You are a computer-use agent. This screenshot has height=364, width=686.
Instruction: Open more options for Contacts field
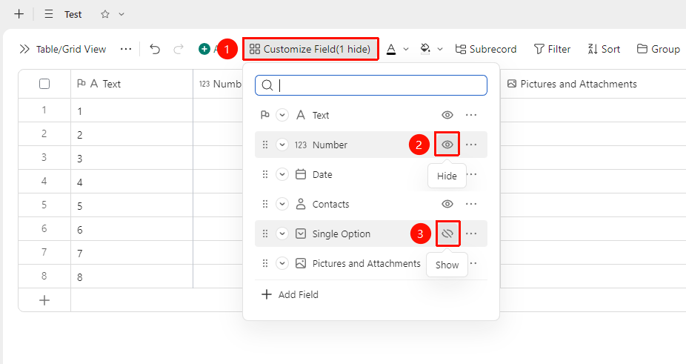tap(471, 204)
